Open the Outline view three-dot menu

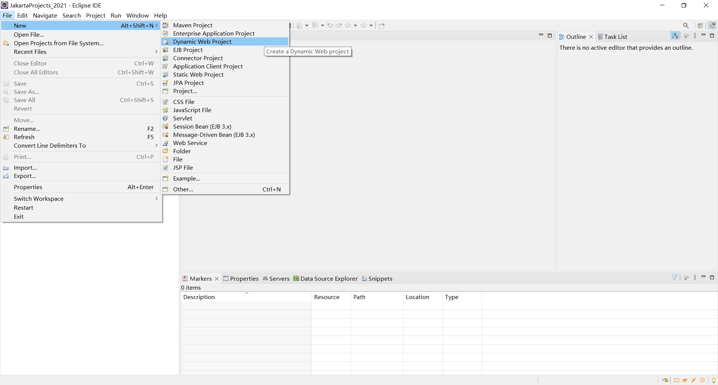coord(695,36)
